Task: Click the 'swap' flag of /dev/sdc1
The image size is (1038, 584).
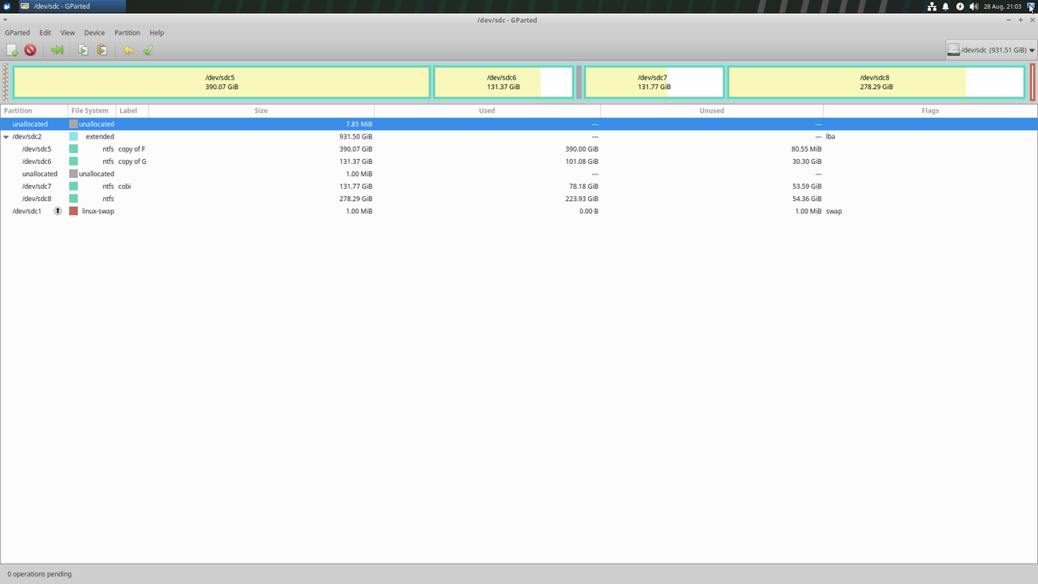Action: pyautogui.click(x=834, y=211)
